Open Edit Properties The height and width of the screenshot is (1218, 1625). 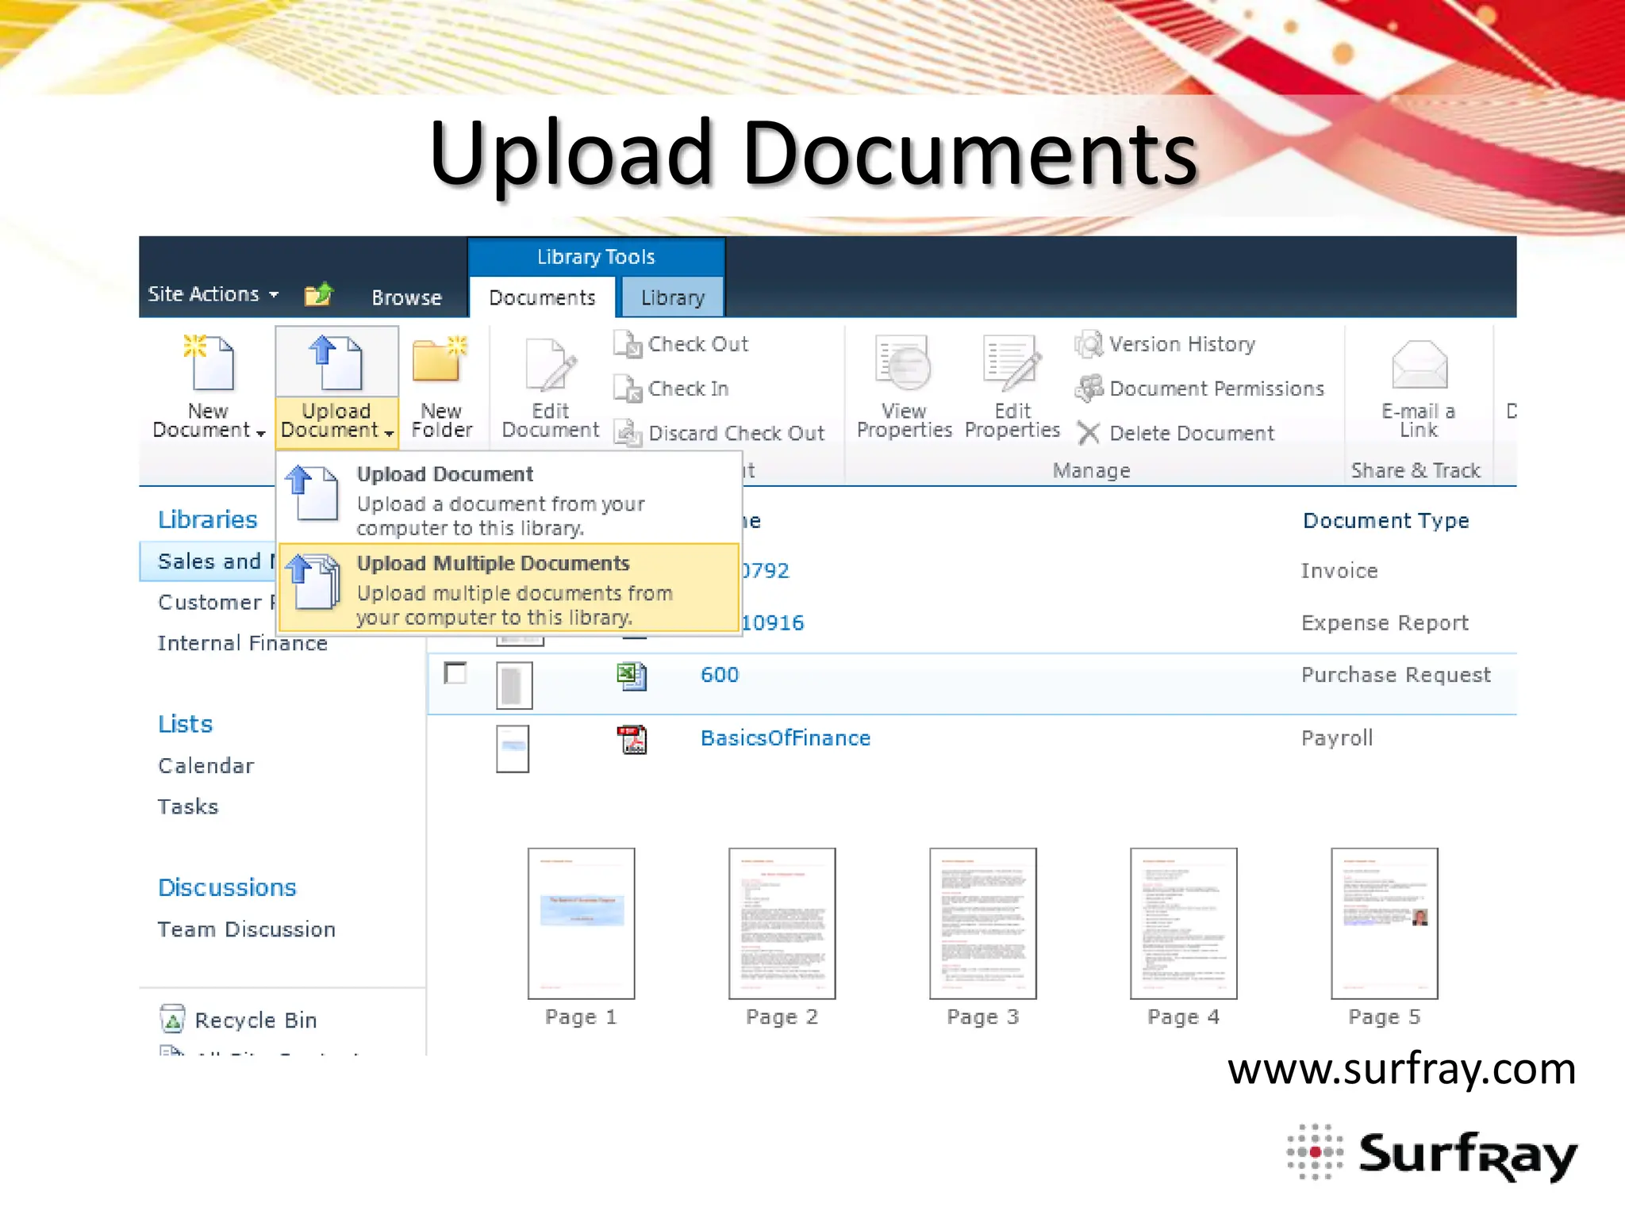(x=1012, y=387)
